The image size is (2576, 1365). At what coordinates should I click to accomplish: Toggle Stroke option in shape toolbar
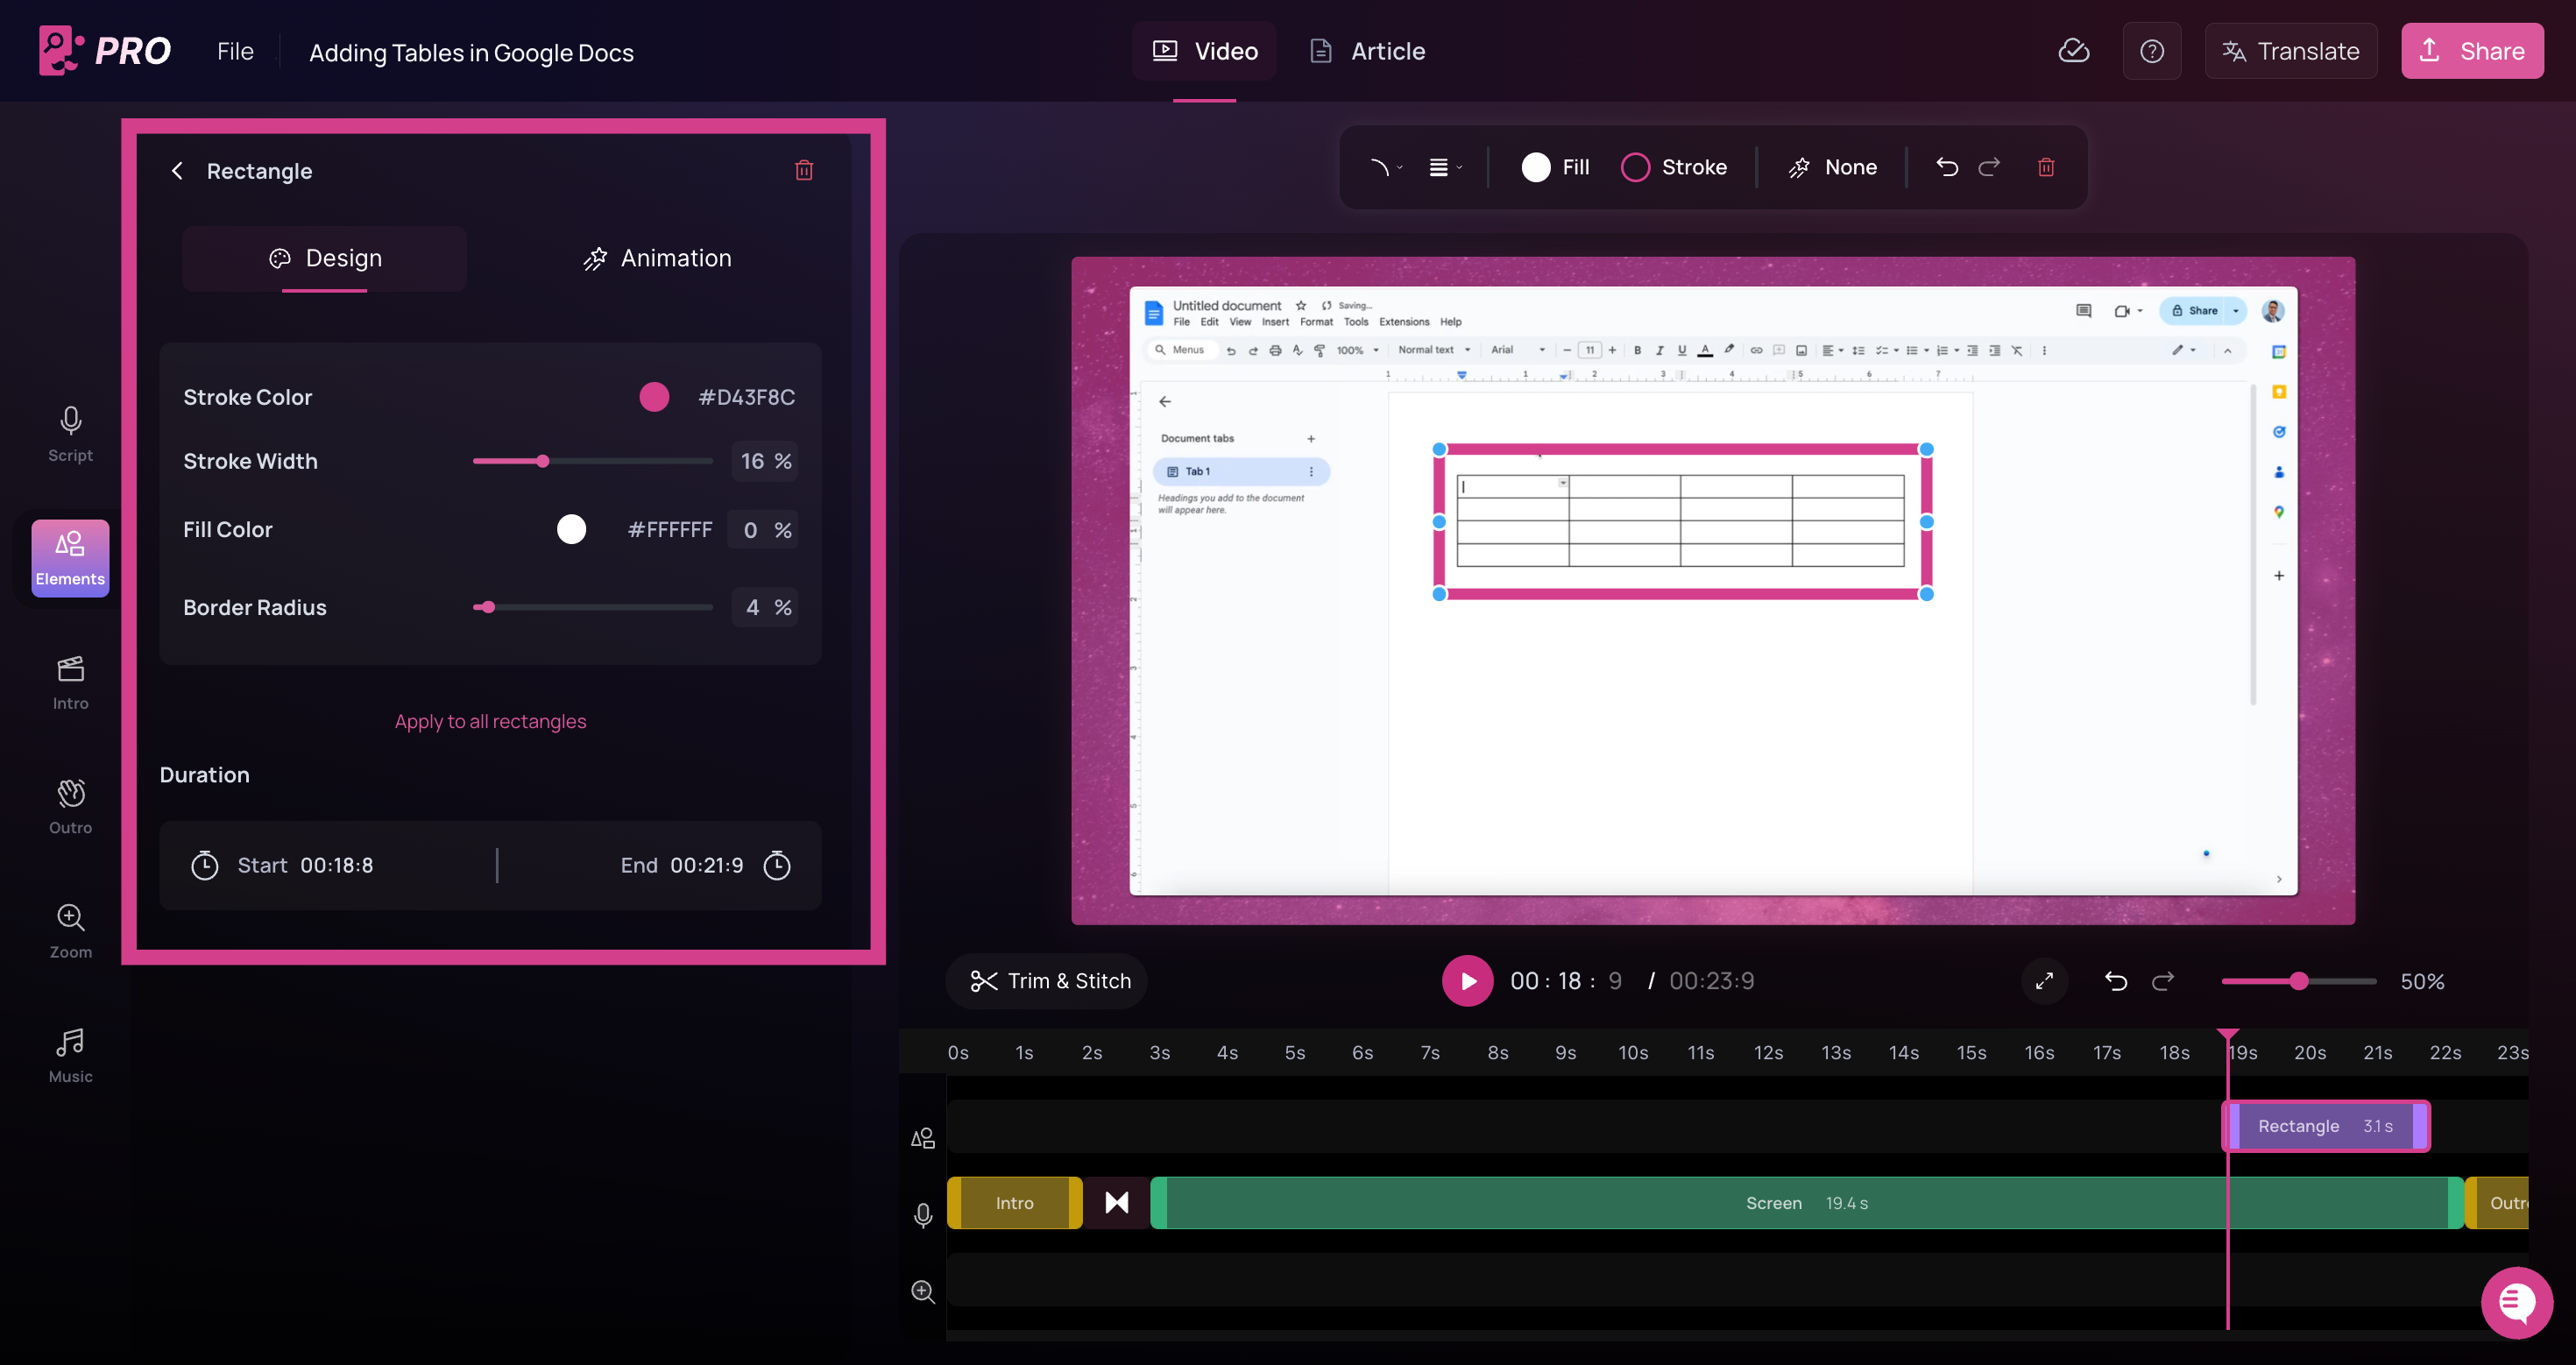pyautogui.click(x=1674, y=167)
